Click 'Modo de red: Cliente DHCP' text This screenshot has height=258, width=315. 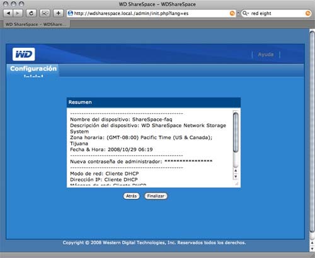(105, 174)
